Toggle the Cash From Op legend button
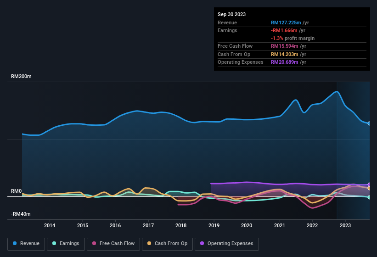Screen dimensions: 377x257 point(167,244)
